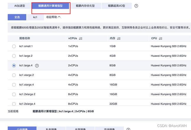Open help icon beside image type tabs
The width and height of the screenshot is (191, 130).
[x=128, y=129]
